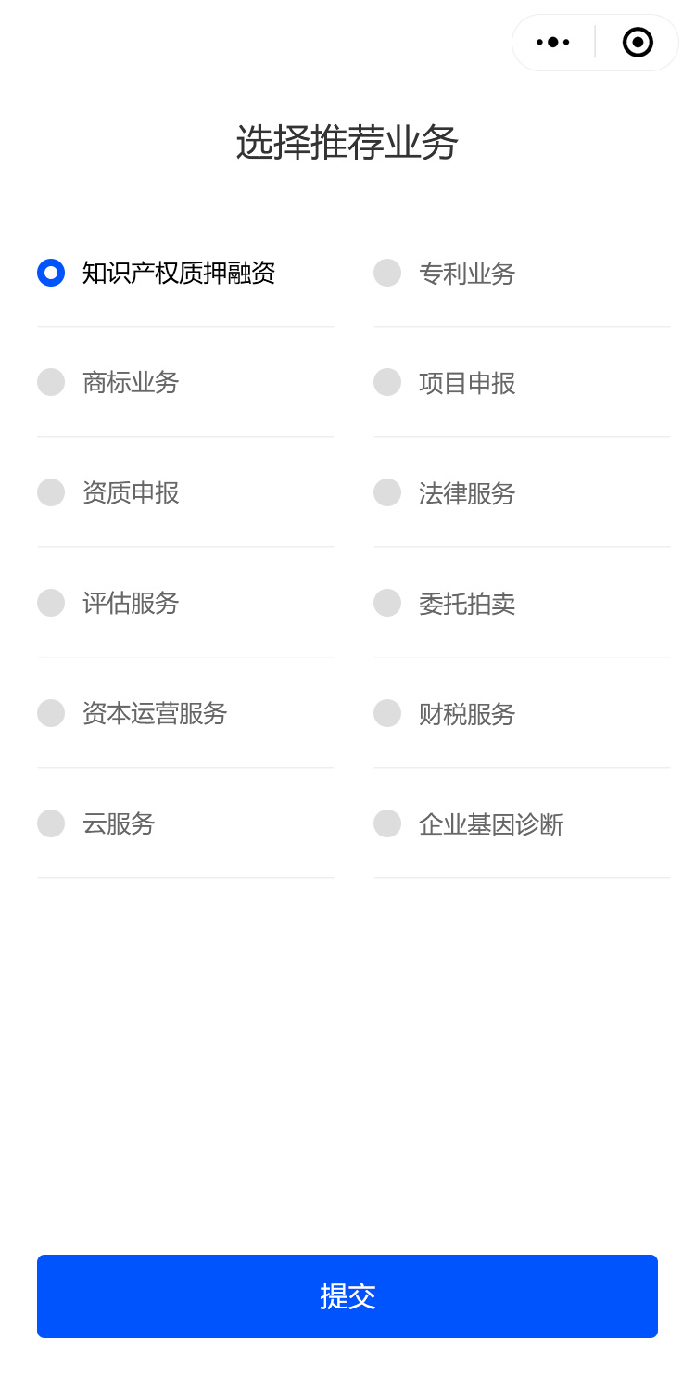Image resolution: width=695 pixels, height=1391 pixels.
Task: Tap the mini program close target icon
Action: 638,43
